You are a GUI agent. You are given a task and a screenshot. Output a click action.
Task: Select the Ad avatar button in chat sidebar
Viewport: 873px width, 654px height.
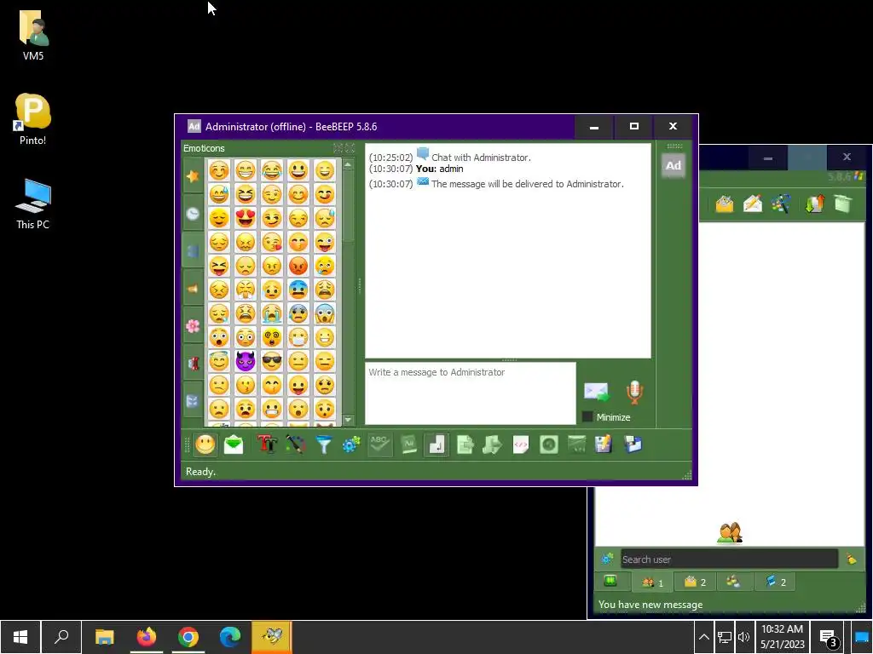coord(674,165)
